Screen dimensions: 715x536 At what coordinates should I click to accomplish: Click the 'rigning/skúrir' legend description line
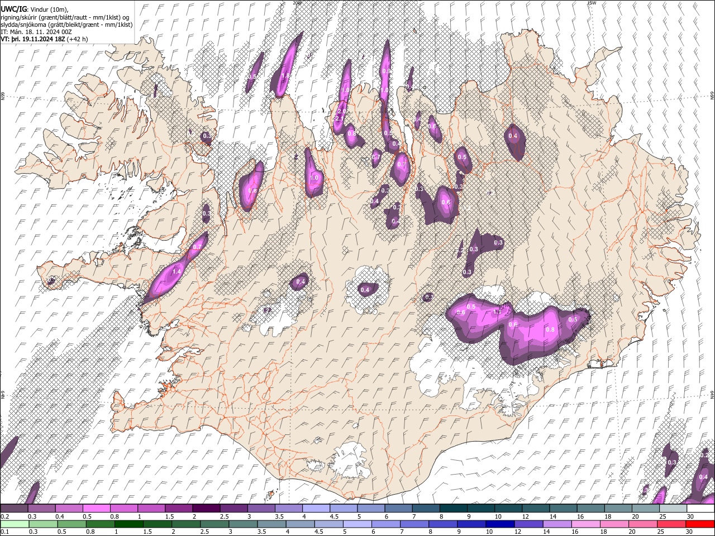(x=64, y=17)
